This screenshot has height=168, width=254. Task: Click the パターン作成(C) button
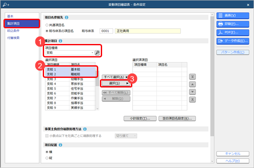click(233, 52)
